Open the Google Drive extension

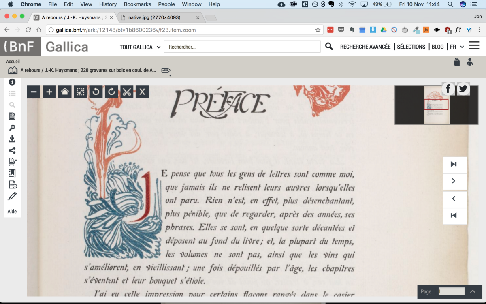coord(383,30)
